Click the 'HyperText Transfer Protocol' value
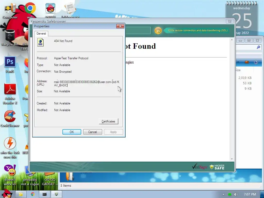 (71, 58)
